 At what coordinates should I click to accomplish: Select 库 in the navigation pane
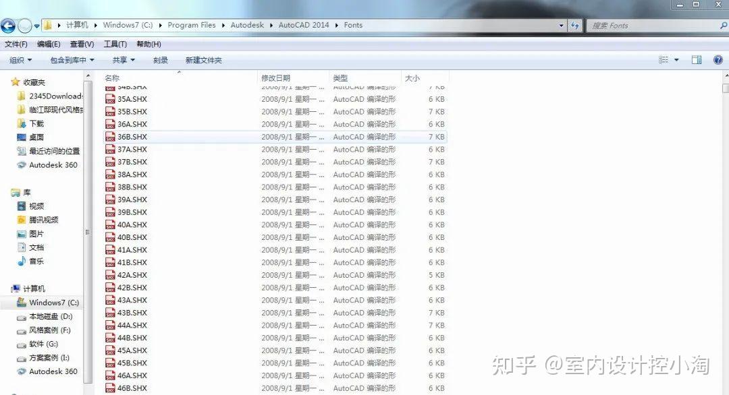pos(21,192)
